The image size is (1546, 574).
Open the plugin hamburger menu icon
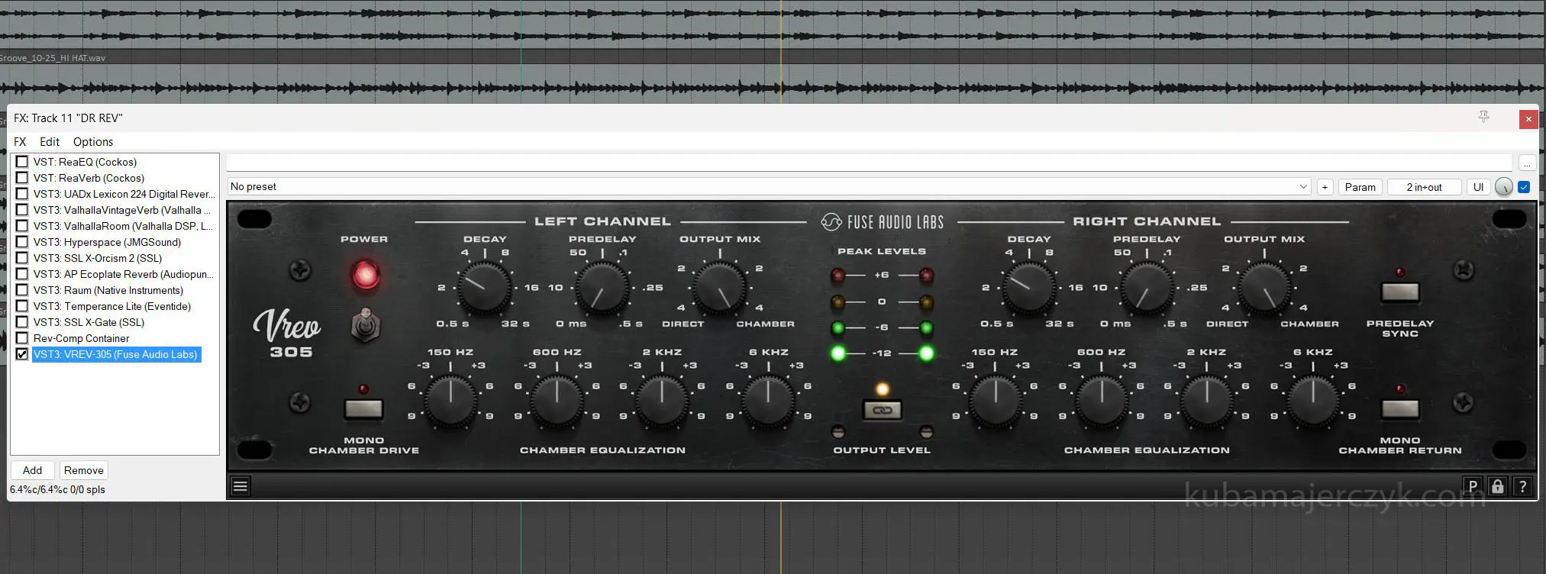pos(240,486)
